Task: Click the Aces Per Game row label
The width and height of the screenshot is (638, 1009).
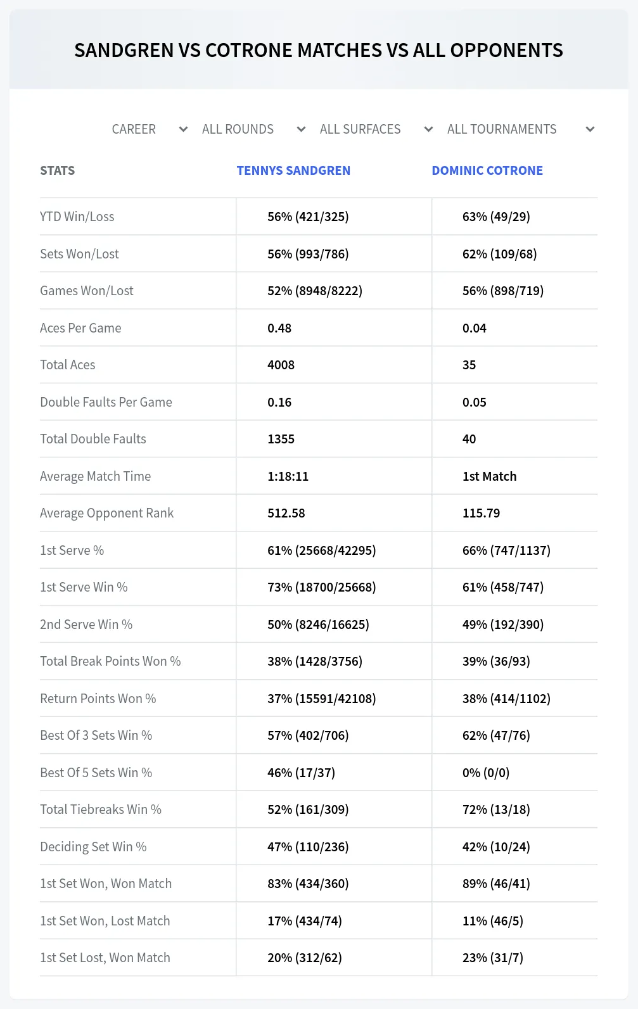Action: click(x=80, y=328)
